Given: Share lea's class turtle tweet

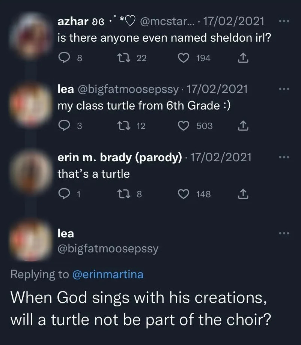Looking at the screenshot, I should point(243,126).
